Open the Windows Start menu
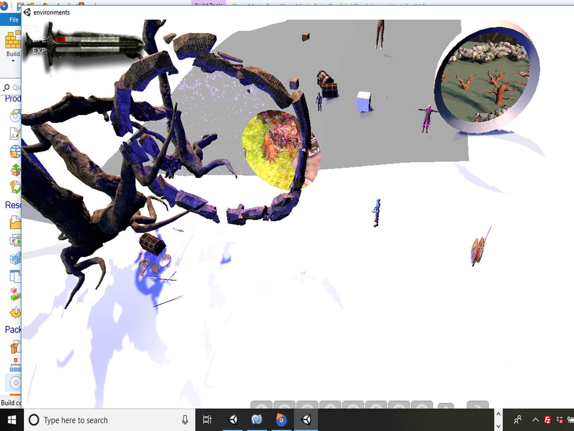 (12, 420)
